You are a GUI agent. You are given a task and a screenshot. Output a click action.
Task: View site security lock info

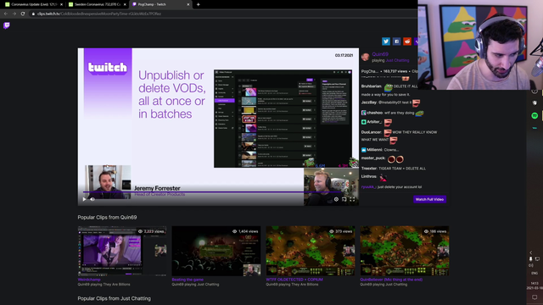(x=33, y=14)
